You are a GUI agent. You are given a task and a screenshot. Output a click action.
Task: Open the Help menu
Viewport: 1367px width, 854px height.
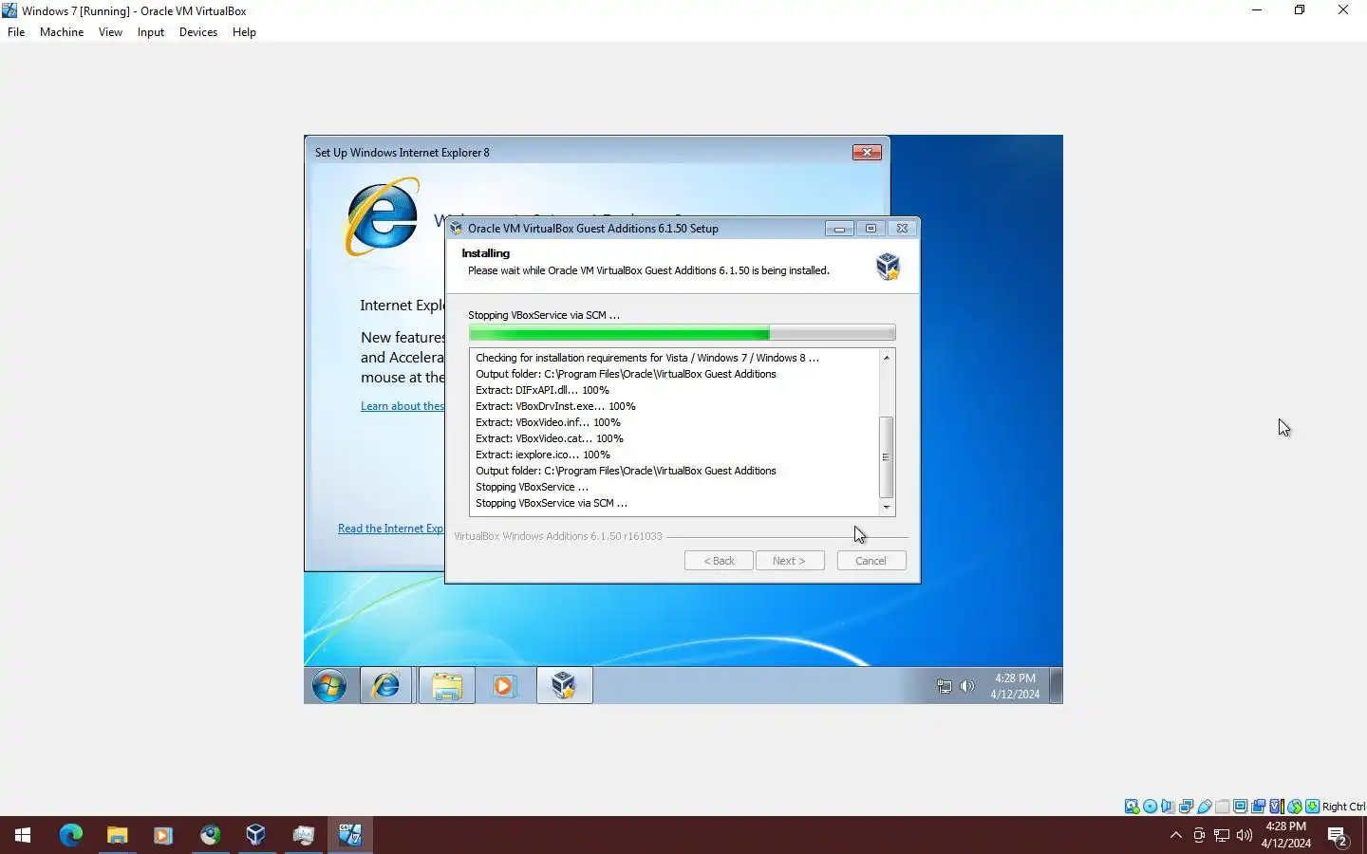coord(244,32)
